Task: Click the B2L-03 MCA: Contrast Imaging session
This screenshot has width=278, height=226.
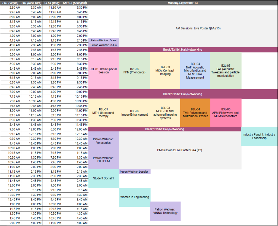Action: coord(165,71)
